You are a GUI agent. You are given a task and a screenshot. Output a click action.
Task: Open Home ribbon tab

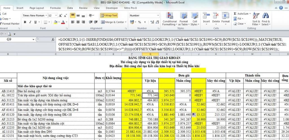tap(7, 8)
